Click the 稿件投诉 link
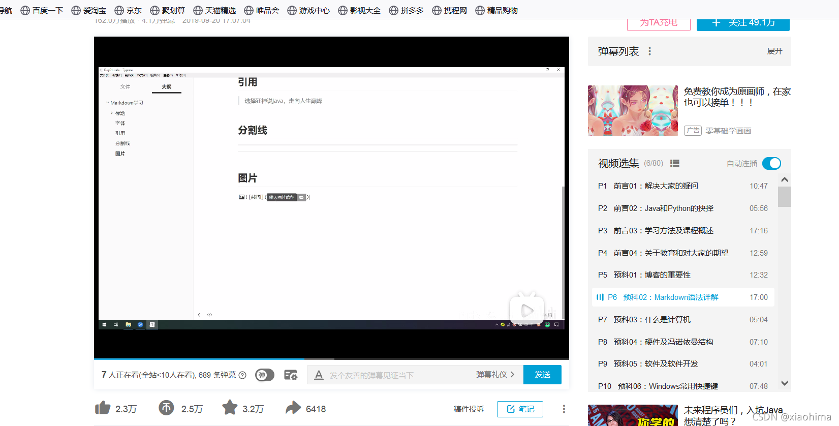This screenshot has height=426, width=839. click(469, 409)
